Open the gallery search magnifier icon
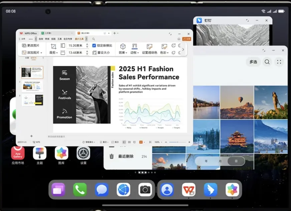291x211 pixels. point(267,62)
